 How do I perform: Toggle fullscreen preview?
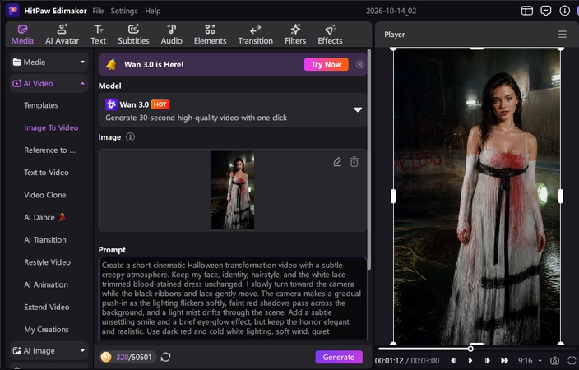coord(572,360)
